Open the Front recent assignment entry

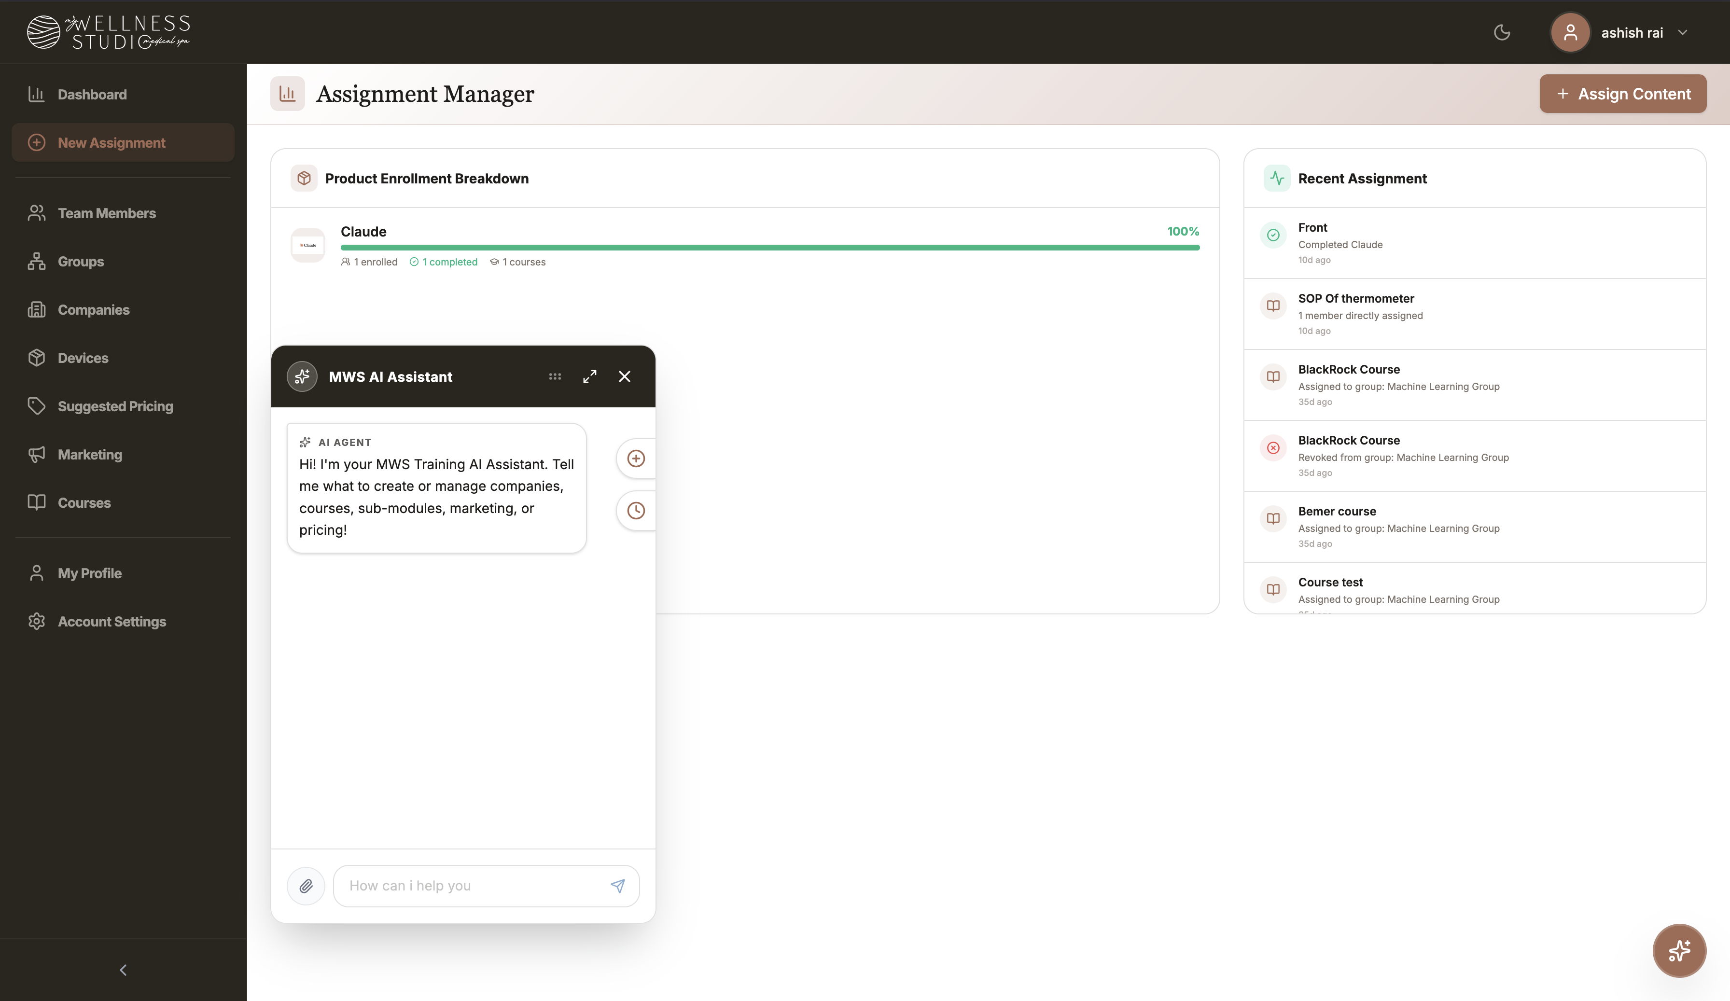click(x=1475, y=243)
